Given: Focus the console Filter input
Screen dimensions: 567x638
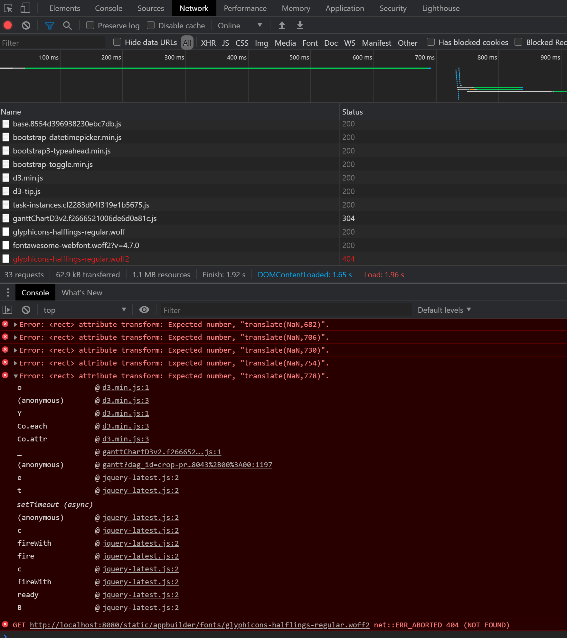Looking at the screenshot, I should (286, 310).
